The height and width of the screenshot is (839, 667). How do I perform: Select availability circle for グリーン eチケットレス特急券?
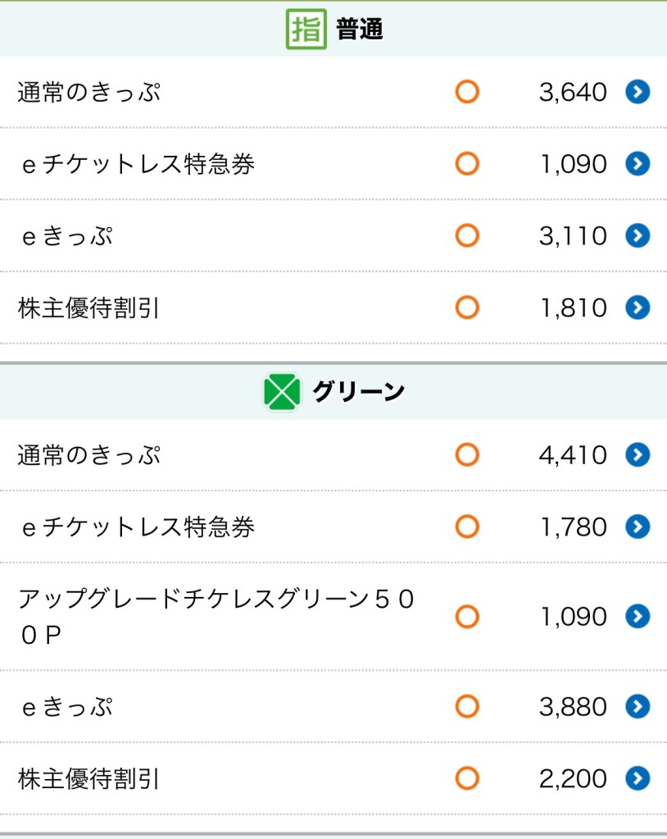(467, 527)
